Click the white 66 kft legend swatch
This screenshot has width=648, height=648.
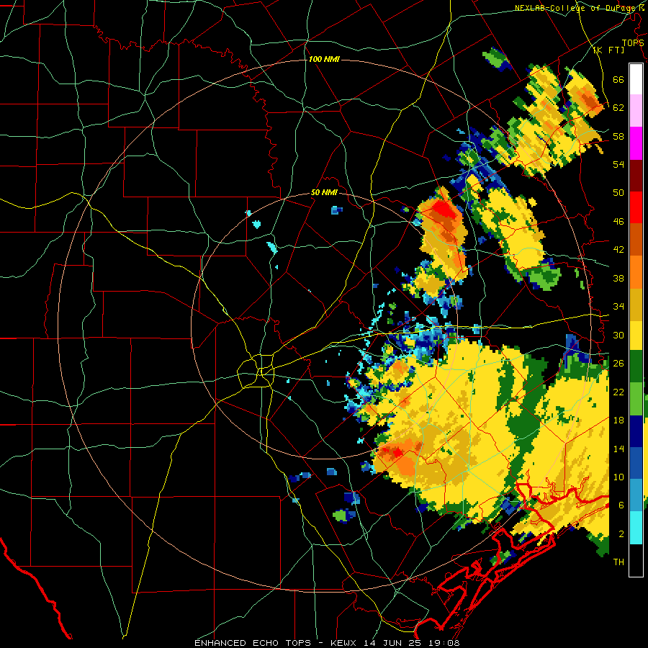coord(636,79)
